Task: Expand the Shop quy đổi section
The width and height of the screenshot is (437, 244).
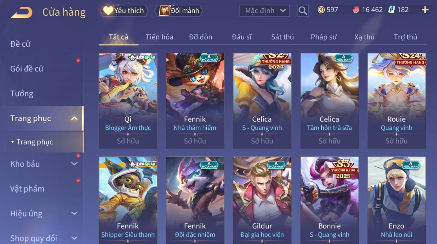Action: click(74, 238)
